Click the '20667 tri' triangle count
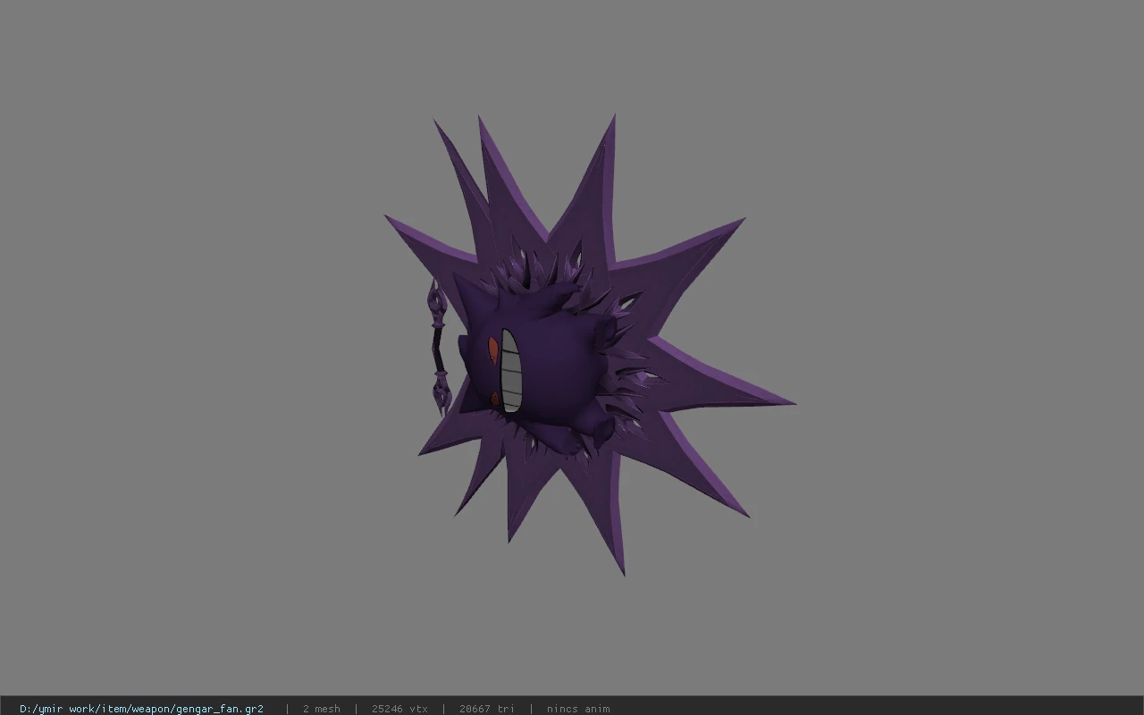 487,709
